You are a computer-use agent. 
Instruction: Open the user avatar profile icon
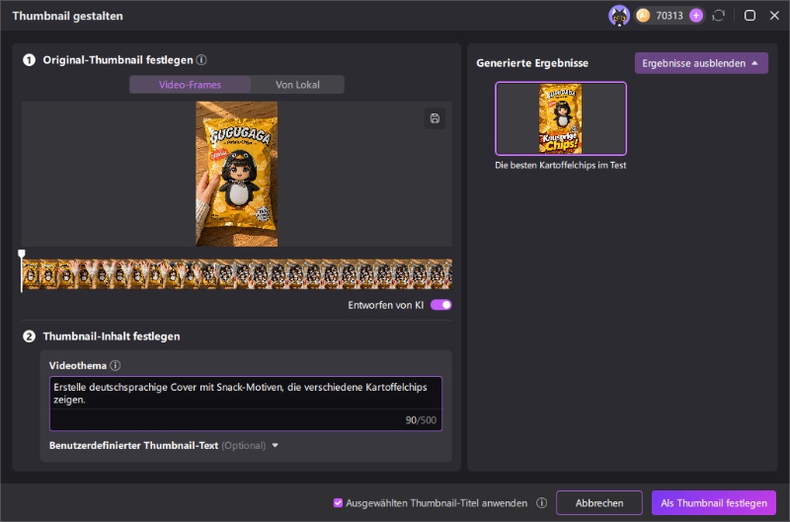pyautogui.click(x=619, y=16)
